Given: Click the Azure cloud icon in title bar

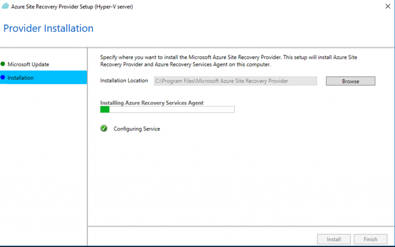Looking at the screenshot, I should (5, 7).
